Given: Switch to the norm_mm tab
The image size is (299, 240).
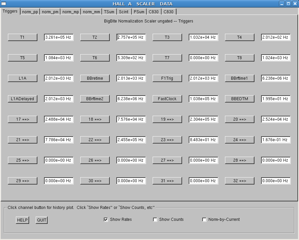Looking at the screenshot, I should (91, 12).
